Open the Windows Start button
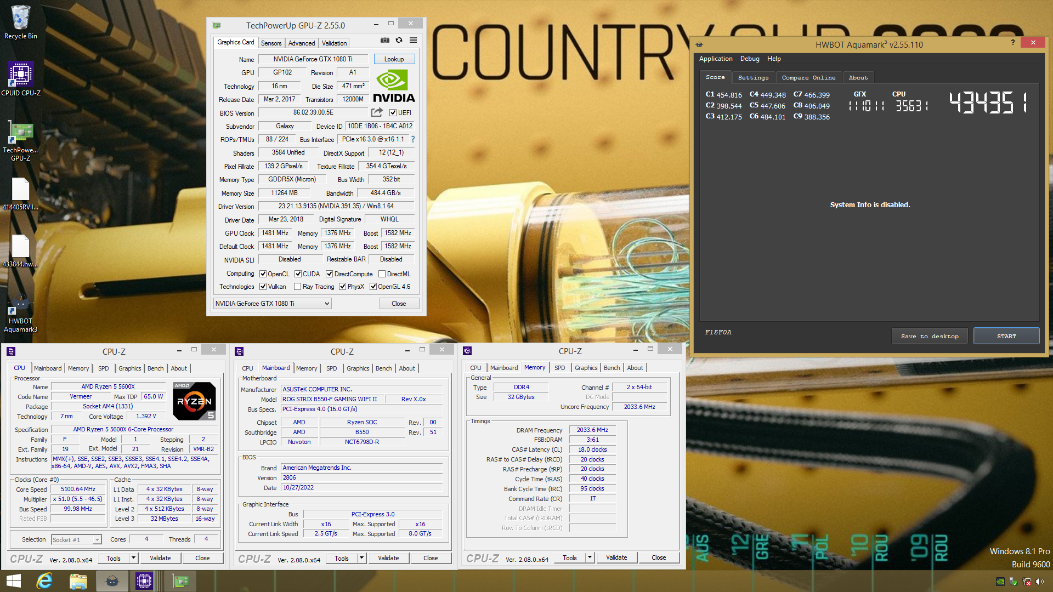 (14, 581)
